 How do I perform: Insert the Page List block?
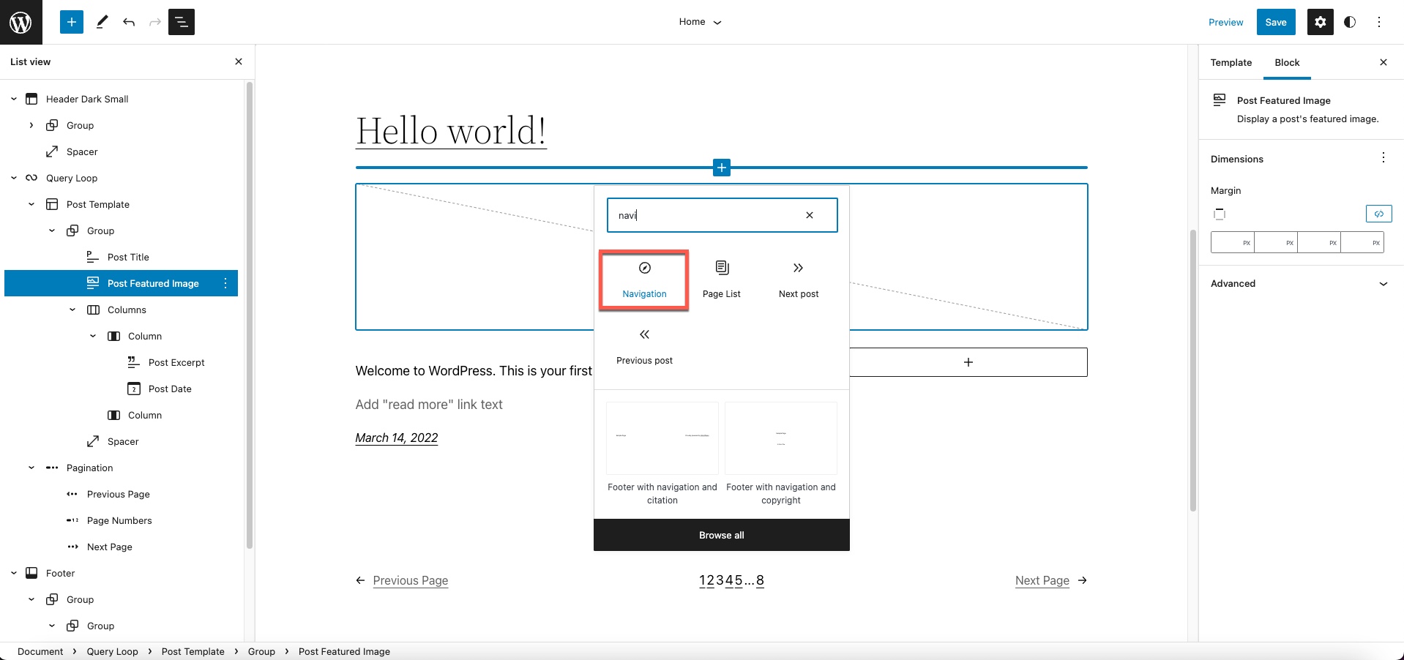721,280
